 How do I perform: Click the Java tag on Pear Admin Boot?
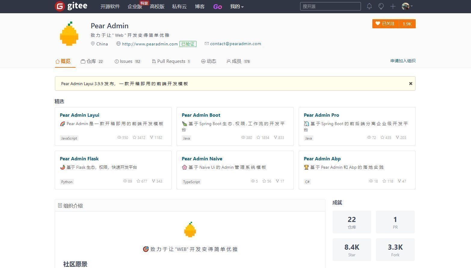click(x=186, y=138)
